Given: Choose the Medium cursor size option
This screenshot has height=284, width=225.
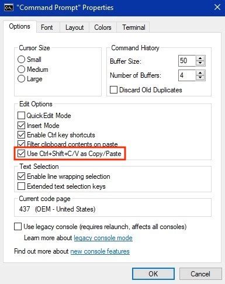Looking at the screenshot, I should tap(21, 69).
